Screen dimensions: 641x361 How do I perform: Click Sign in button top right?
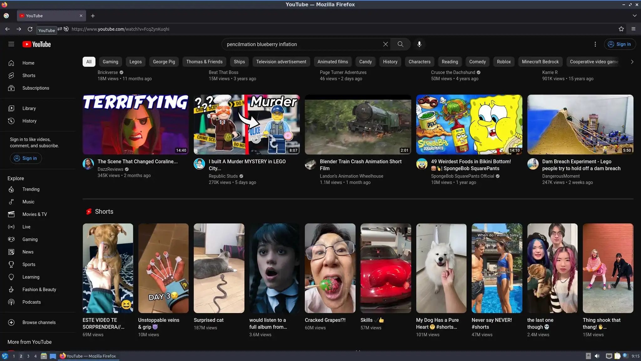pos(619,44)
